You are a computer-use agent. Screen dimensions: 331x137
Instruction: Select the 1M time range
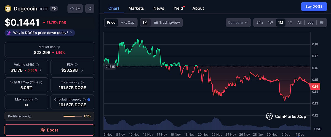pyautogui.click(x=281, y=23)
